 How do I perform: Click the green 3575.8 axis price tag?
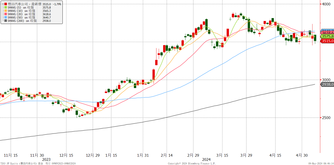(x=327, y=37)
